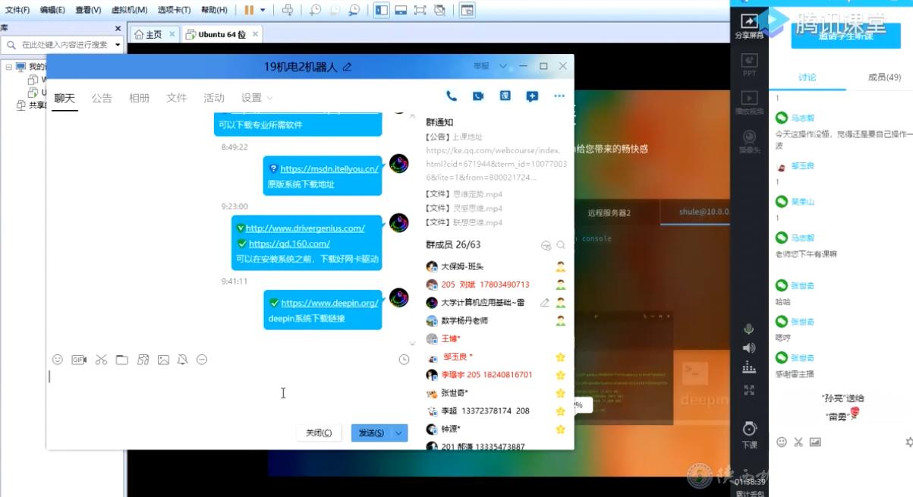Search group members with magnifier icon
The image size is (913, 497).
pyautogui.click(x=561, y=245)
